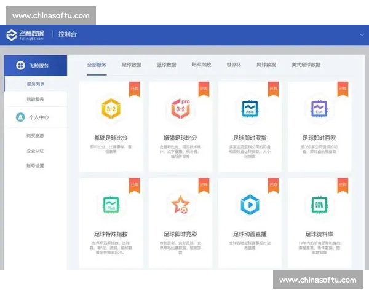Screen dimensions: 369x295
Task: Switch to the 世界杯 tab
Action: point(234,65)
